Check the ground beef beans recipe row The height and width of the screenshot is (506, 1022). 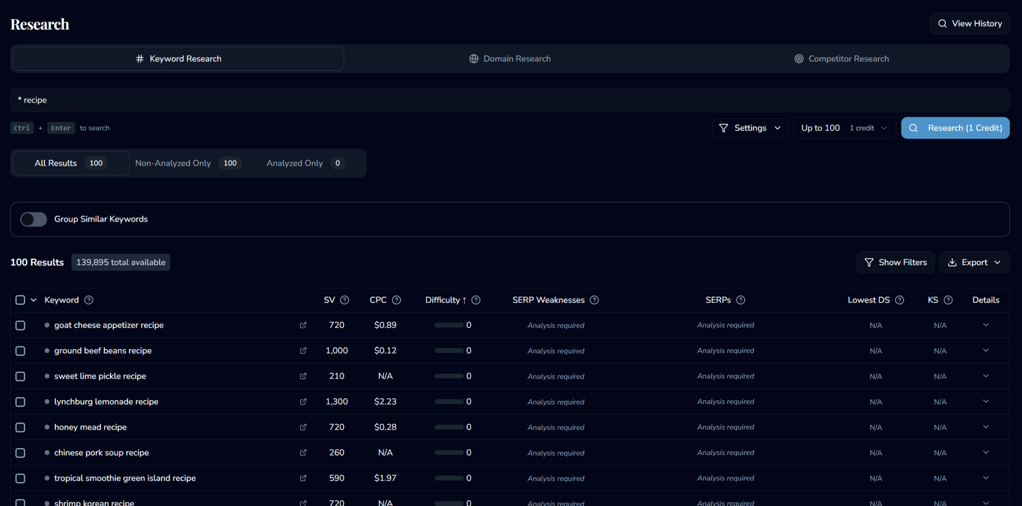[x=20, y=351]
